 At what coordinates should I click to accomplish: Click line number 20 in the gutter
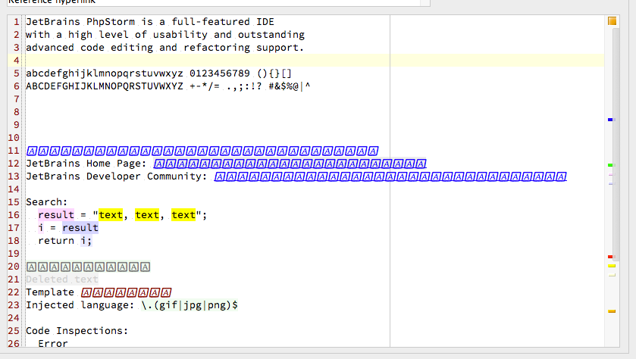coord(14,267)
